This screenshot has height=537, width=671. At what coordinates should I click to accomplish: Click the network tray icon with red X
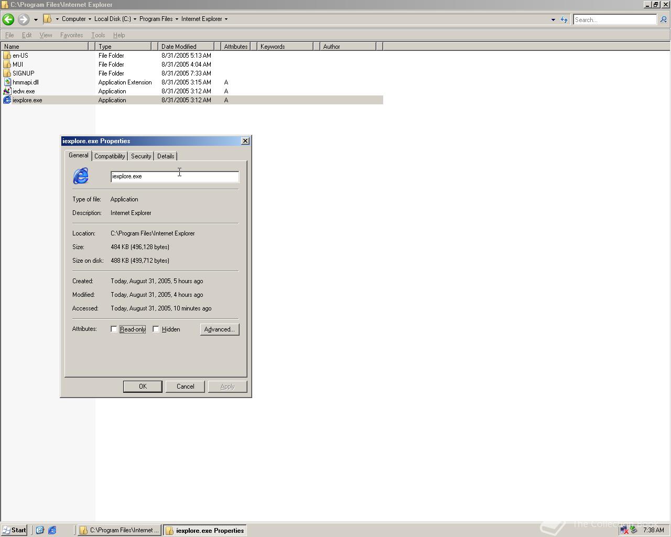pyautogui.click(x=624, y=530)
